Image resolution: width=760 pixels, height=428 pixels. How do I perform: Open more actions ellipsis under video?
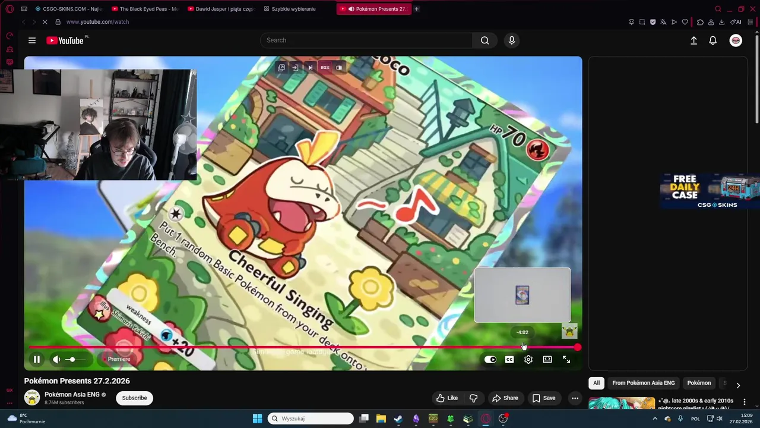click(575, 398)
